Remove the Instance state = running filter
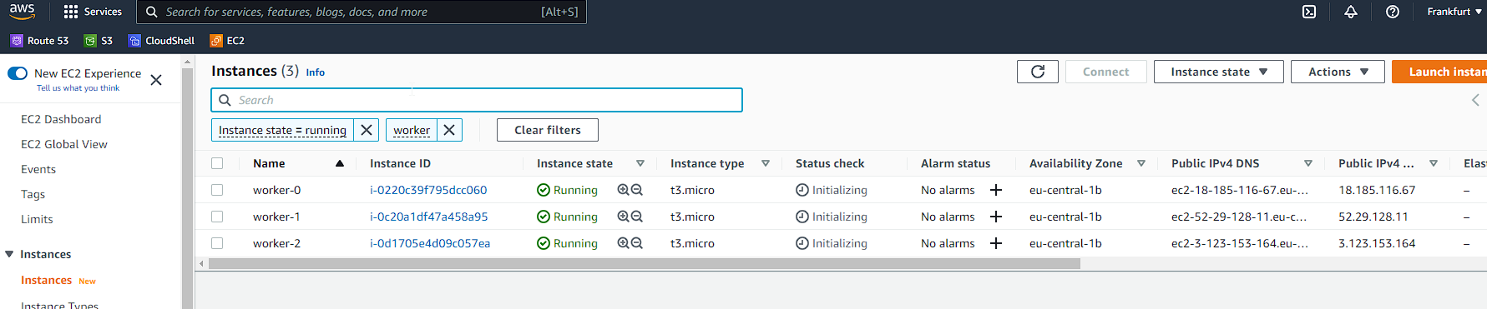 click(367, 130)
